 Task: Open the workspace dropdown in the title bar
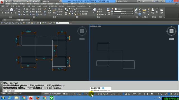point(50,1)
